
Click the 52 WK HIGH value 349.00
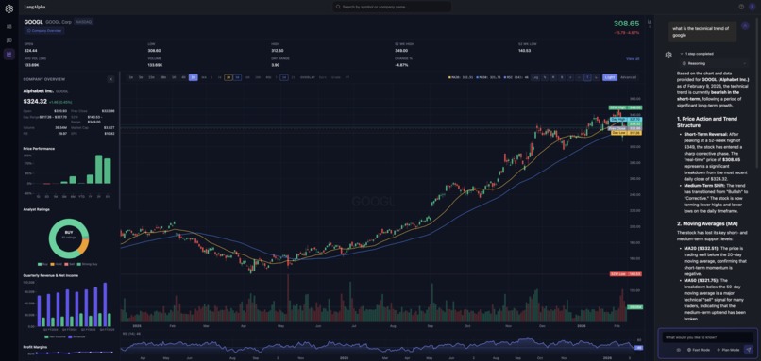pyautogui.click(x=401, y=50)
